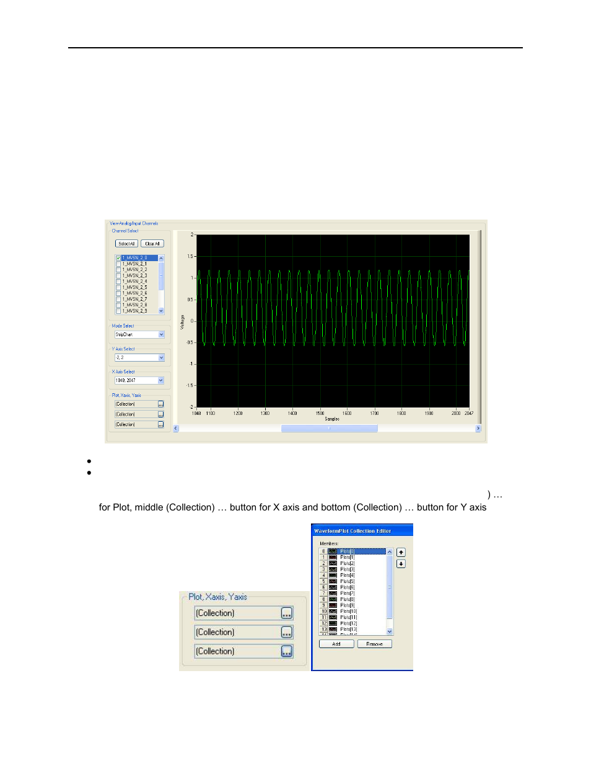591x766 pixels.
Task: Click move-down arrow in Collection Editor
Action: click(x=401, y=564)
